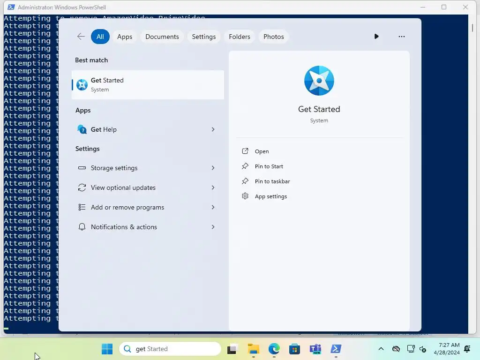The image size is (480, 360).
Task: Open the three-dot options menu
Action: click(402, 37)
